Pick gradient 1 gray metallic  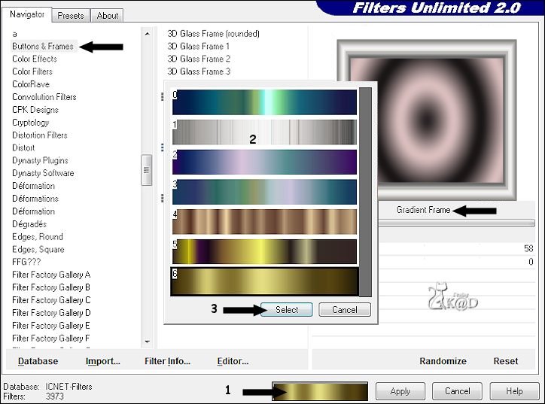click(x=264, y=132)
